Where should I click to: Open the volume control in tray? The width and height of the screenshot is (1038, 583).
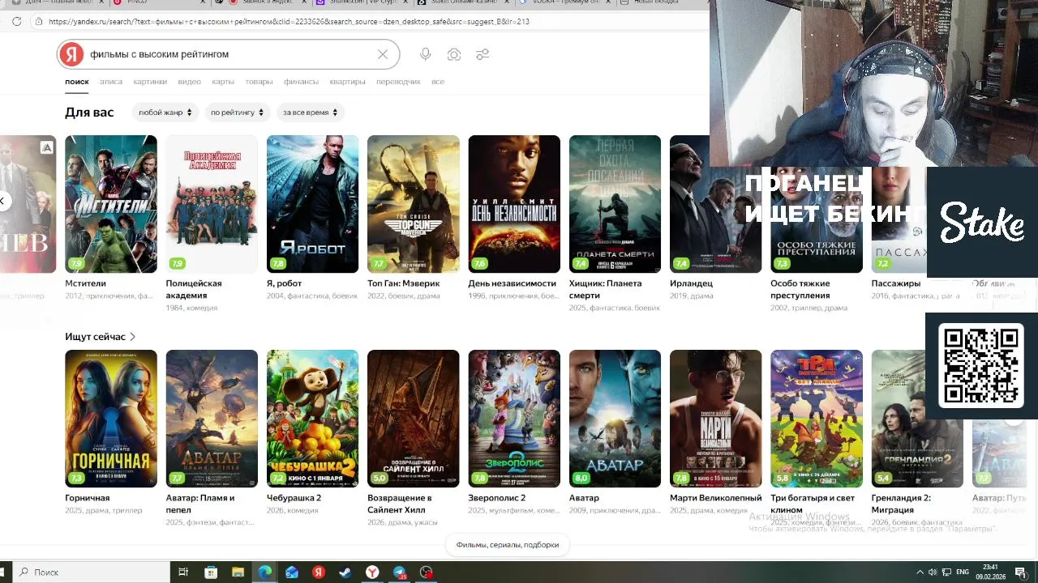pyautogui.click(x=933, y=572)
